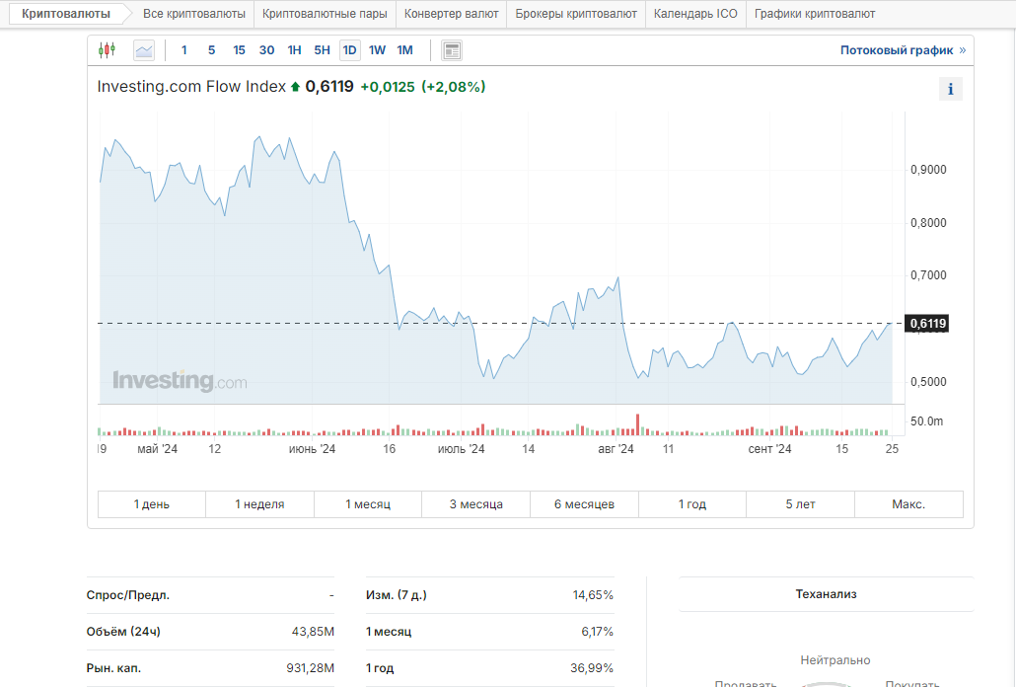Click the double chevron next to Потоковый график
Screen dimensions: 1016x687
[963, 50]
